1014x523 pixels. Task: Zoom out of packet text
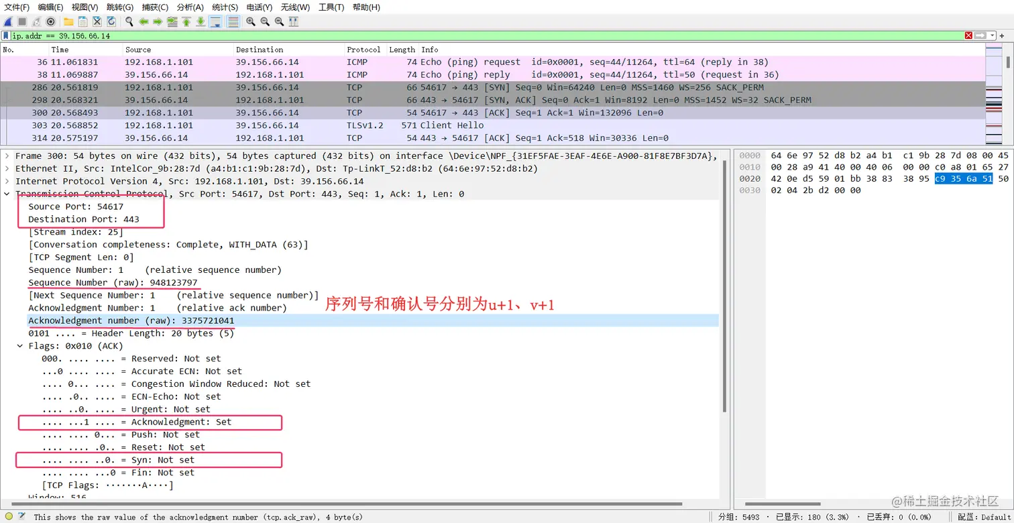265,21
